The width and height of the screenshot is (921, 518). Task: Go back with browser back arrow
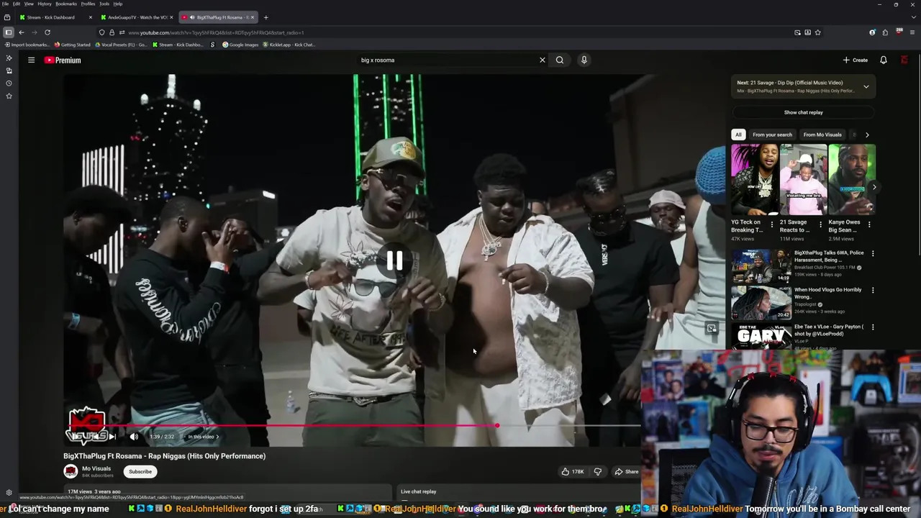[22, 32]
